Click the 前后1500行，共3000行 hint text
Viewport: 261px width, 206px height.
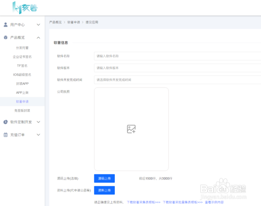[156, 178]
